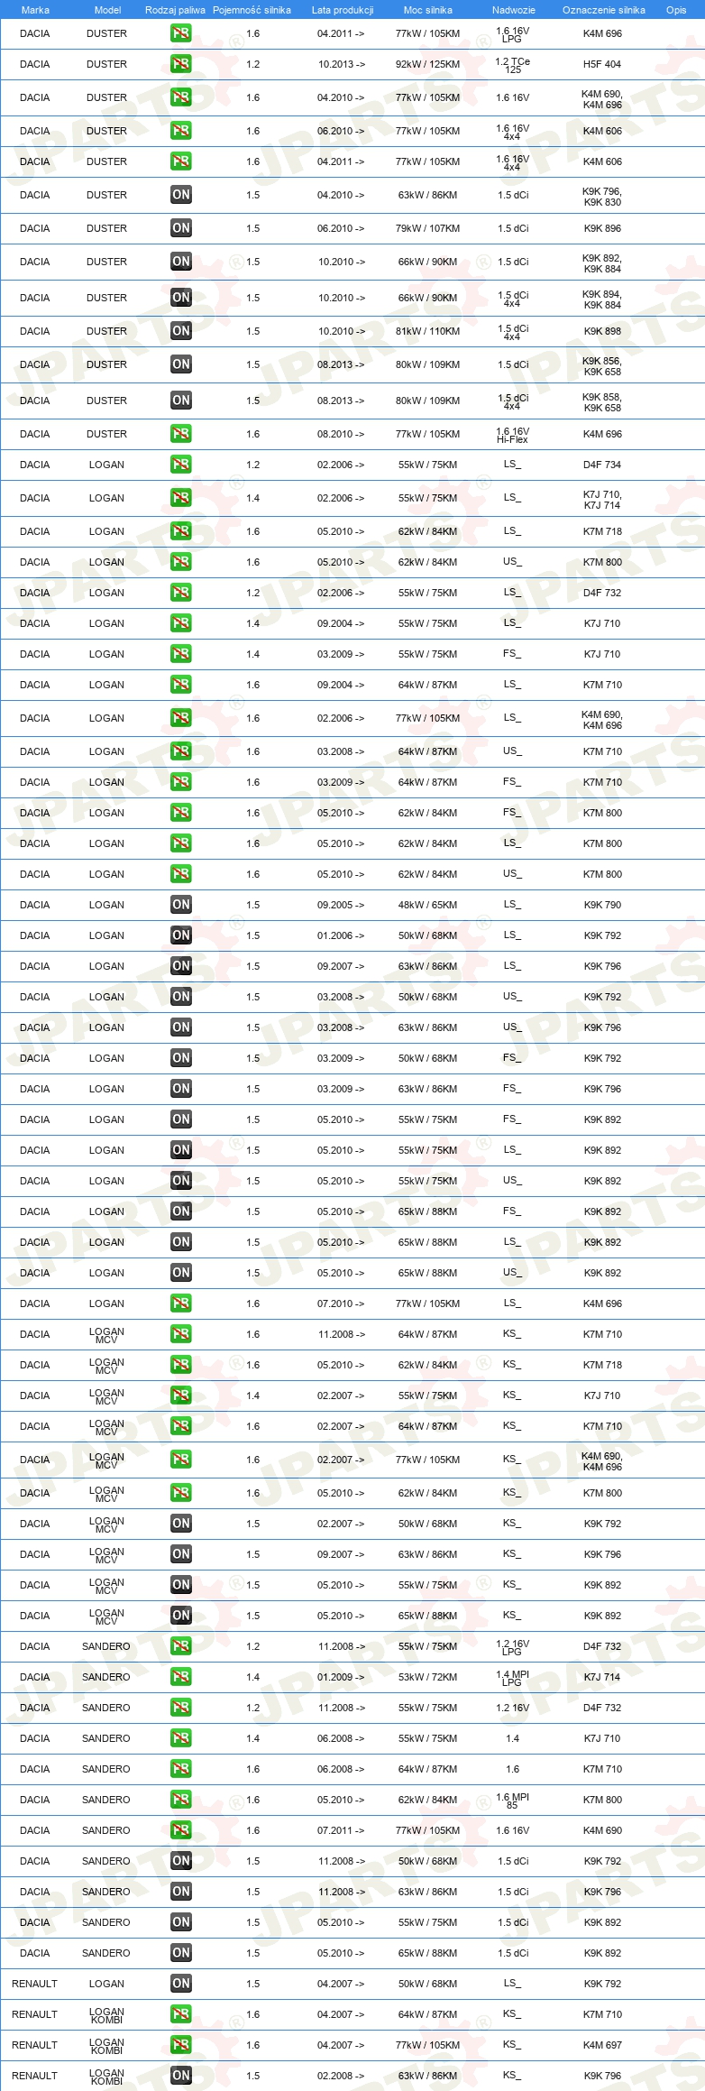Click the Moc silnika column header
Screen dimensions: 705x2091
click(428, 10)
